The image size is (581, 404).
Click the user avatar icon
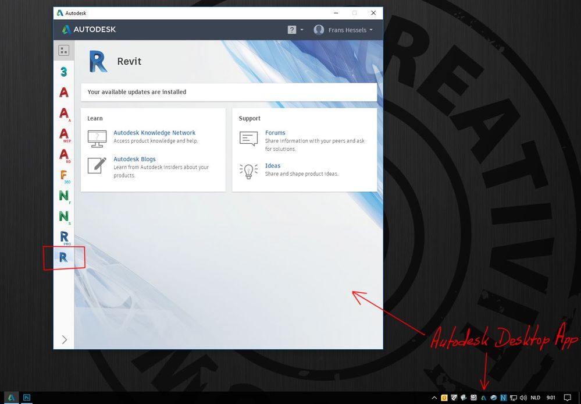point(319,30)
